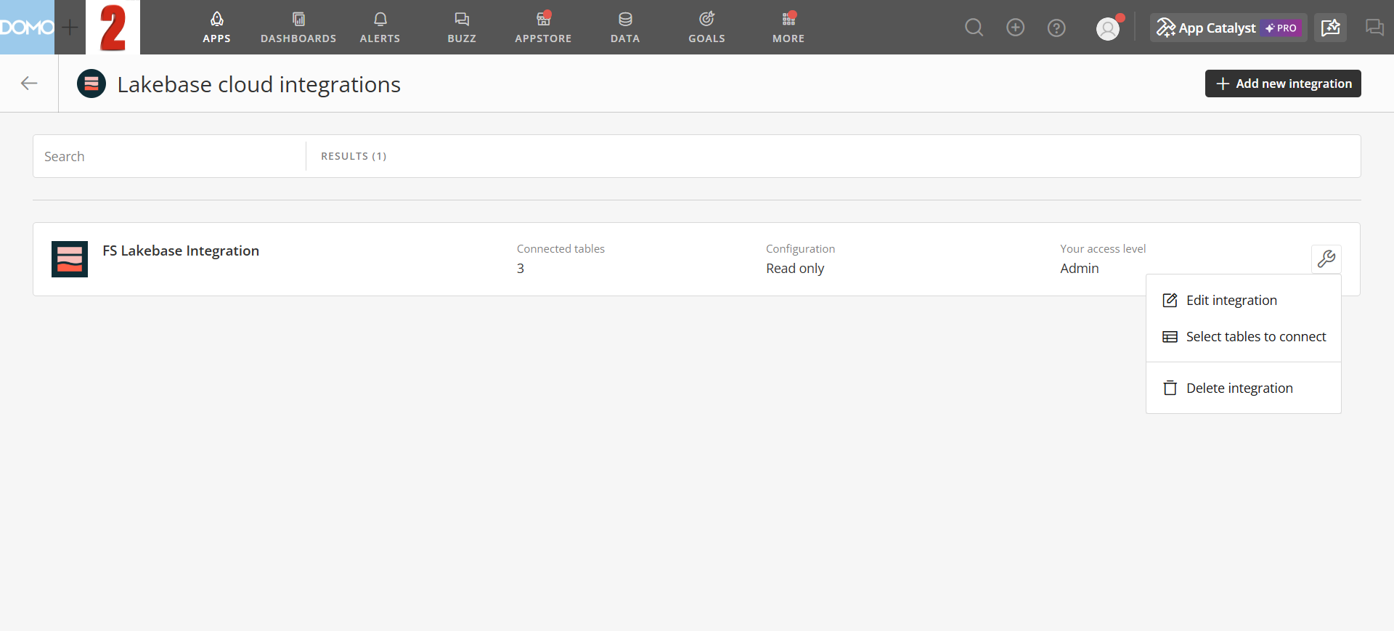Expand the More navigation menu
This screenshot has height=631, width=1394.
point(788,28)
